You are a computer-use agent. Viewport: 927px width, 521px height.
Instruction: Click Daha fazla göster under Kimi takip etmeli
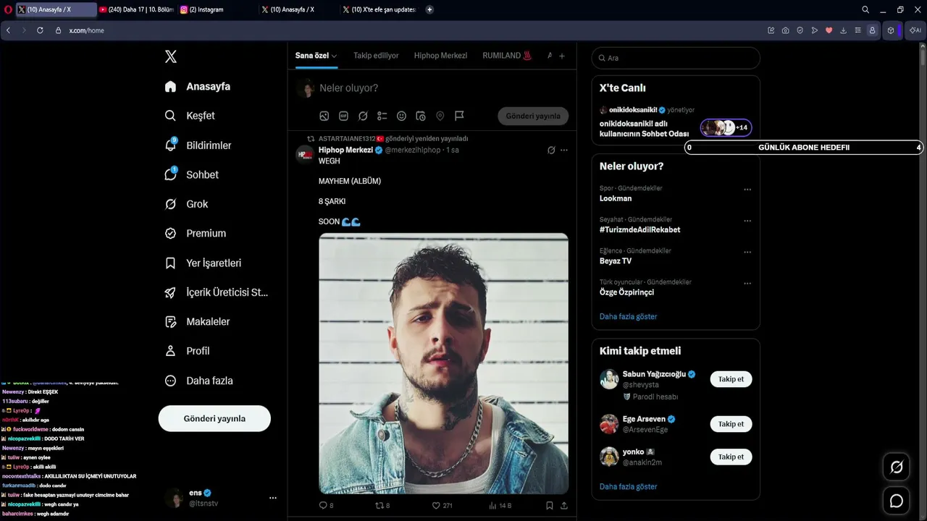pos(629,486)
